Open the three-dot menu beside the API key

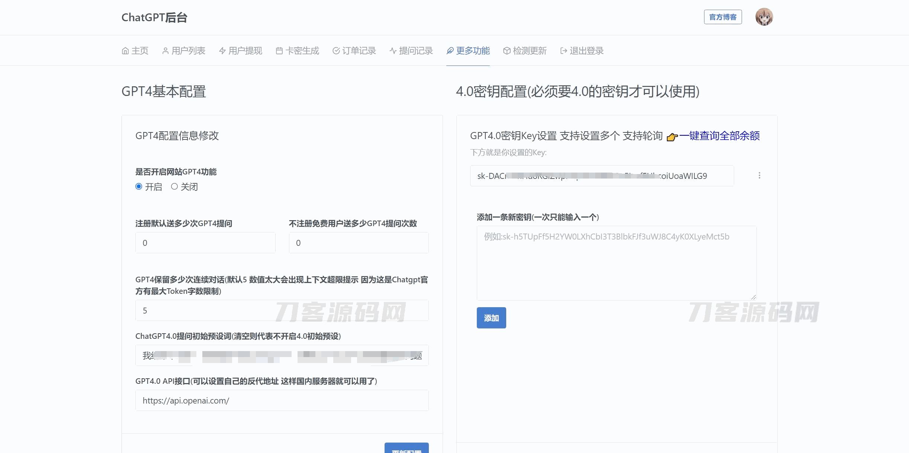click(759, 176)
